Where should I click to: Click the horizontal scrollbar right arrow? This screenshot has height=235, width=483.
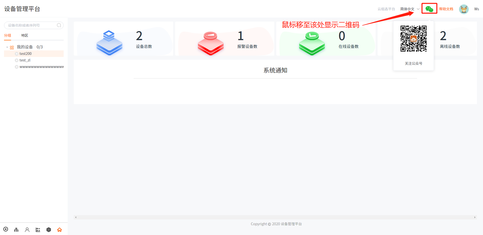coord(475,217)
